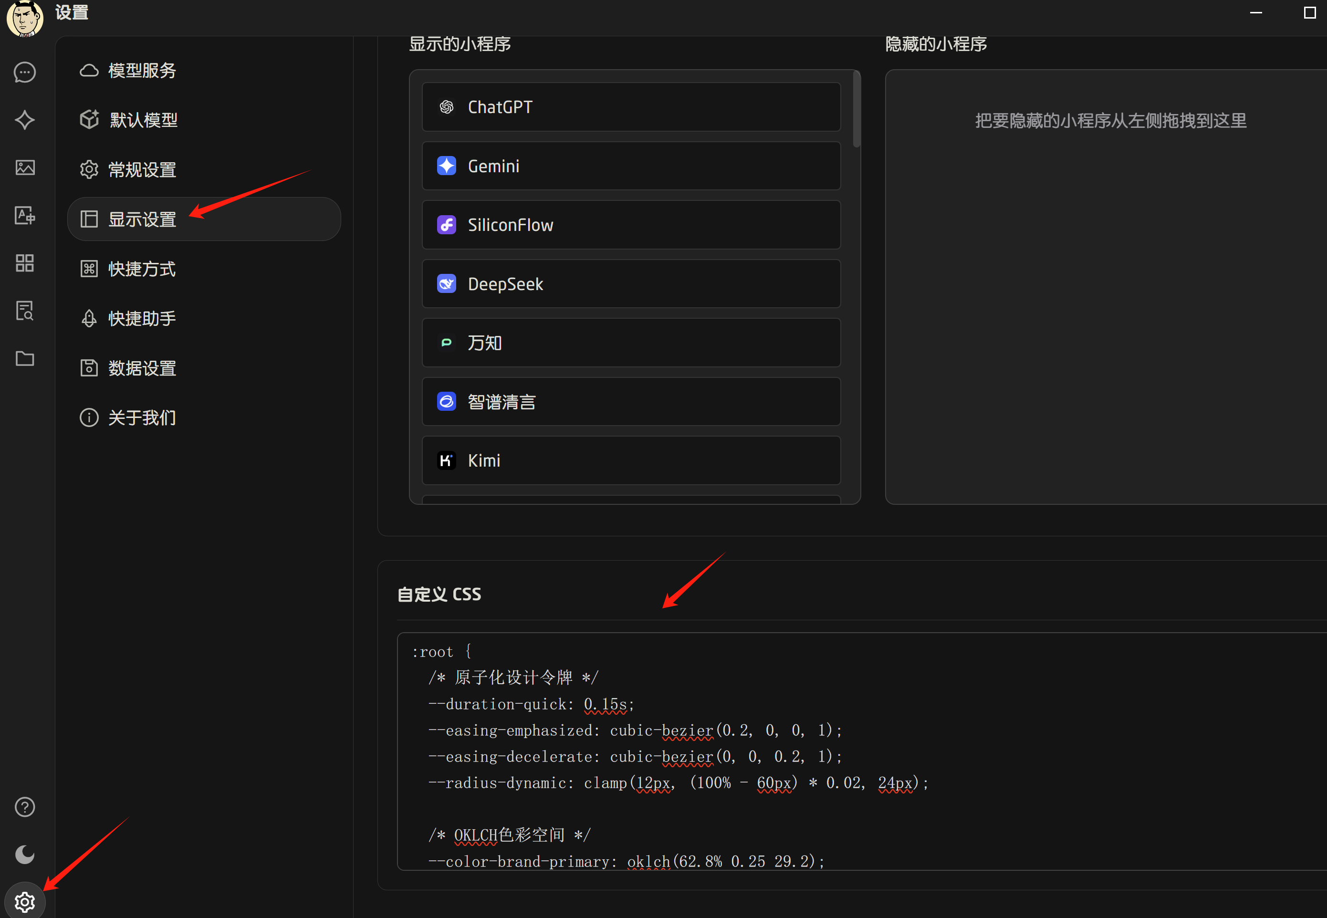Open 关于我们 settings page

[x=204, y=417]
